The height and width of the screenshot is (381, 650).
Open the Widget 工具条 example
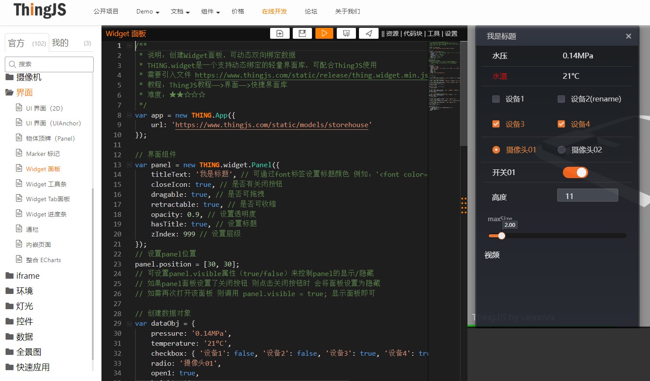coord(46,184)
